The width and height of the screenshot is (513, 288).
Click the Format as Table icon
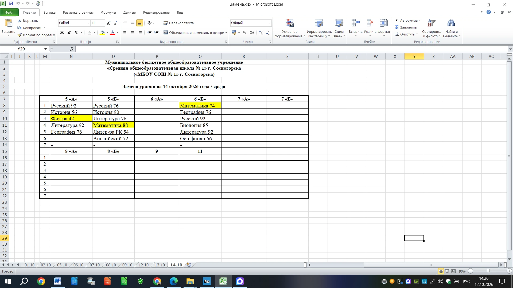(319, 23)
